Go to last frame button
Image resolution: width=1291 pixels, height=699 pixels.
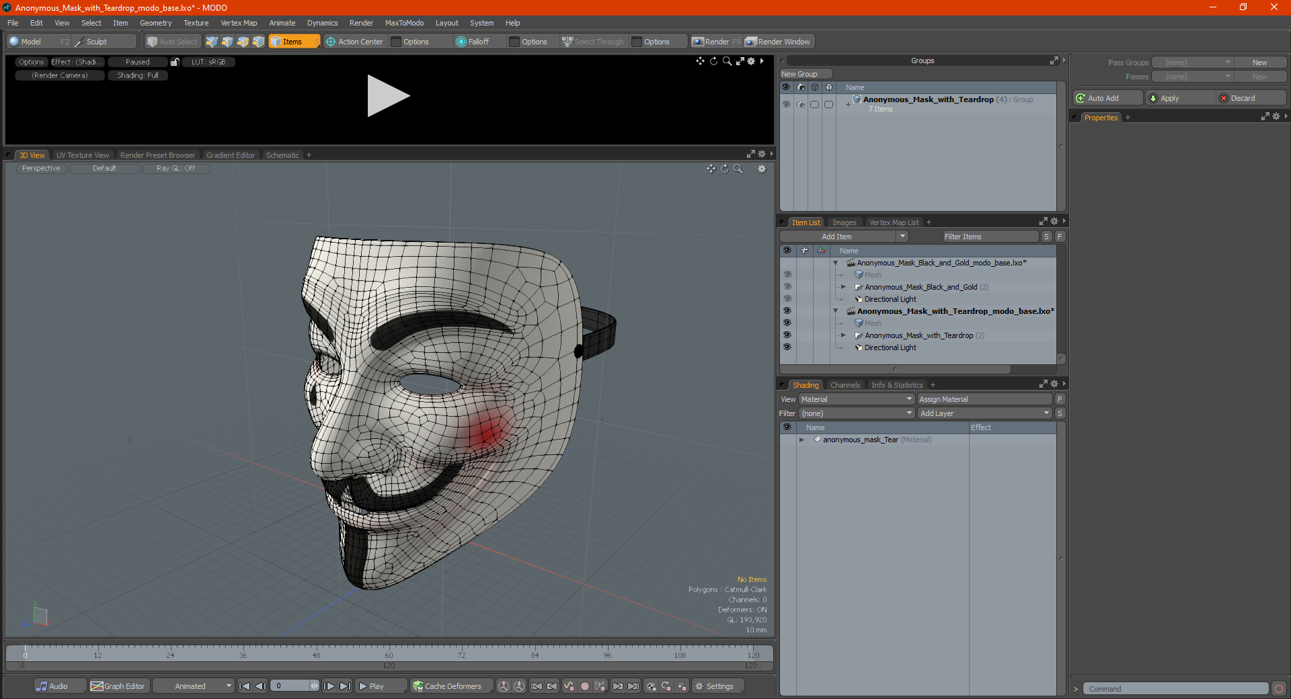click(346, 686)
